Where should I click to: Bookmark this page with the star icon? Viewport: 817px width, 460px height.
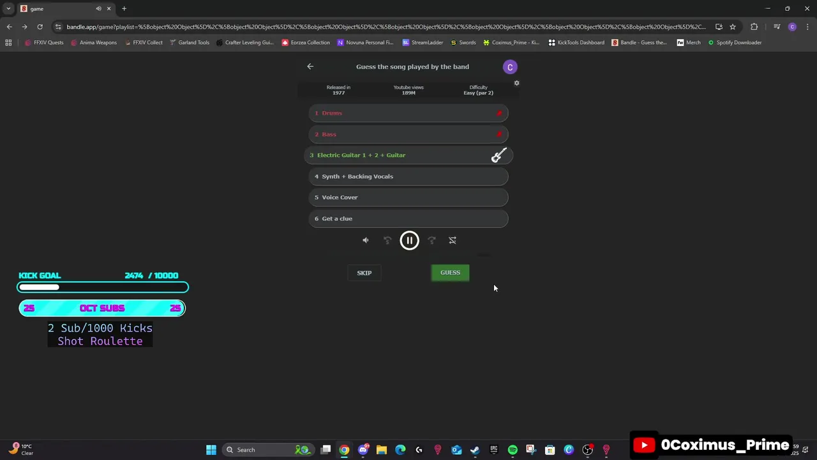click(x=733, y=27)
